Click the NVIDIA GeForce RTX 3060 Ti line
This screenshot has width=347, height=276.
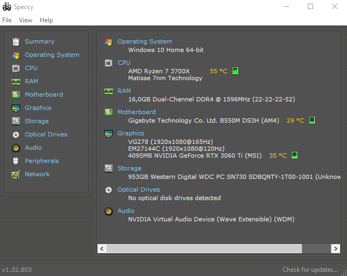[x=195, y=156]
